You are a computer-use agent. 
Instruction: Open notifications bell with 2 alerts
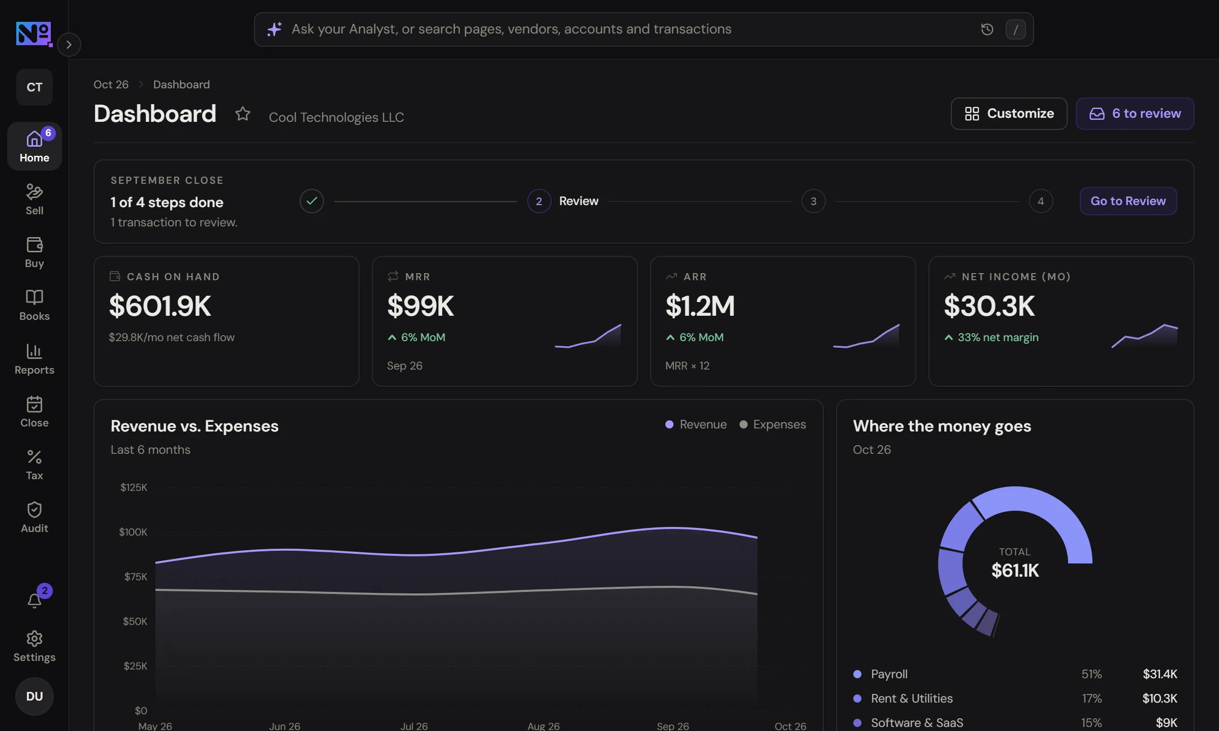click(35, 600)
